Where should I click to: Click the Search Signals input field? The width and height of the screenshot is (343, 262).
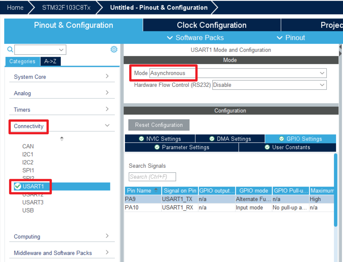coord(152,177)
